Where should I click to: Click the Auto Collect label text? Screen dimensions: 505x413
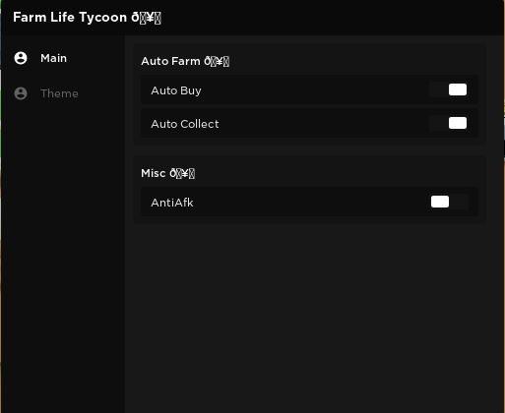[185, 124]
